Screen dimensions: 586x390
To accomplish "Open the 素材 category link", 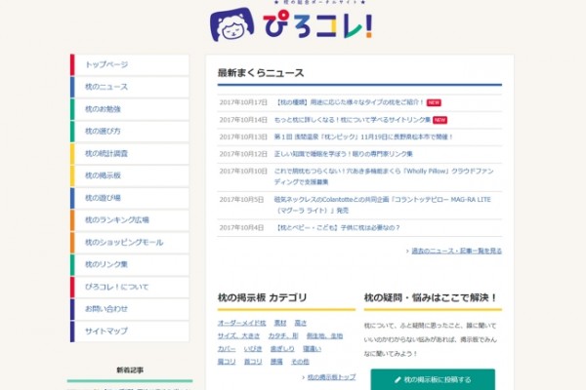I will pos(280,323).
